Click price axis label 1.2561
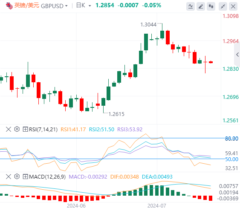The width and height of the screenshot is (240, 211). [231, 121]
